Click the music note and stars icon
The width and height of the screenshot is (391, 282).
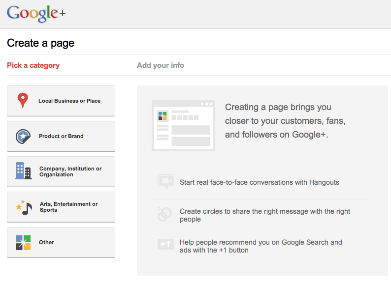pyautogui.click(x=24, y=207)
